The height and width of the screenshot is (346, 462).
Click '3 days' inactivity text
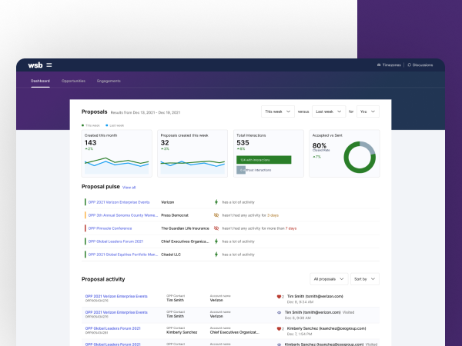(273, 215)
